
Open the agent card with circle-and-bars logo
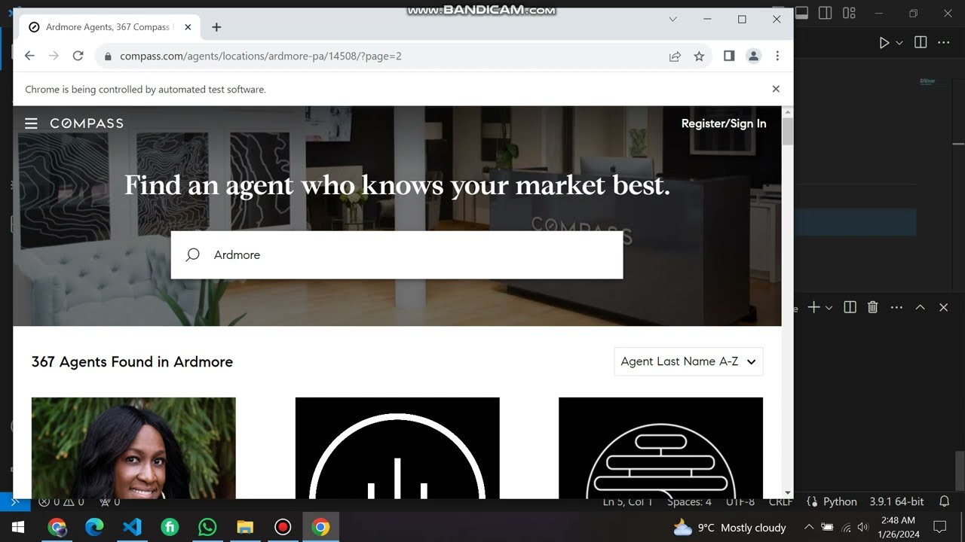(x=397, y=448)
